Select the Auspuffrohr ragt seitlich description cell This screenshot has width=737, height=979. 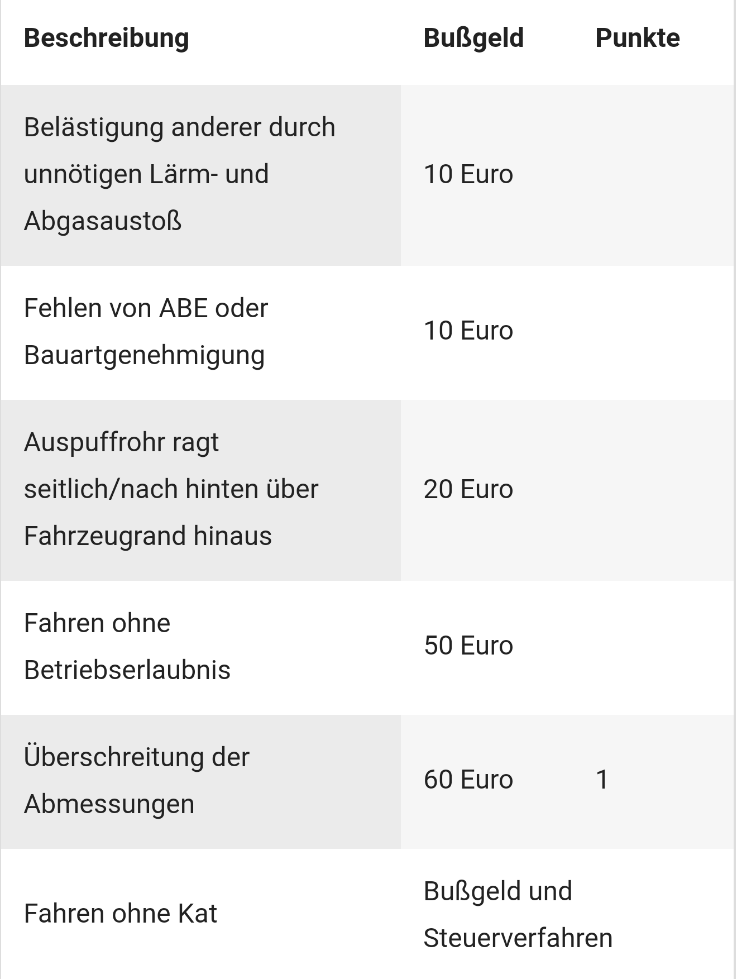171,489
